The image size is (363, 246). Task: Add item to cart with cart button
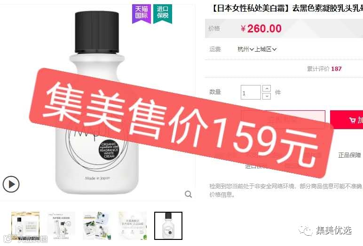pos(347,120)
